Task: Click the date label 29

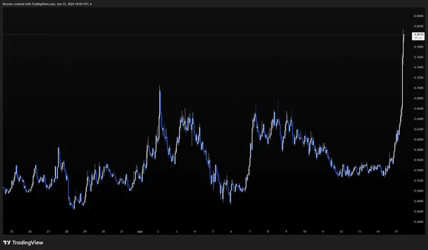Action: tap(85, 232)
